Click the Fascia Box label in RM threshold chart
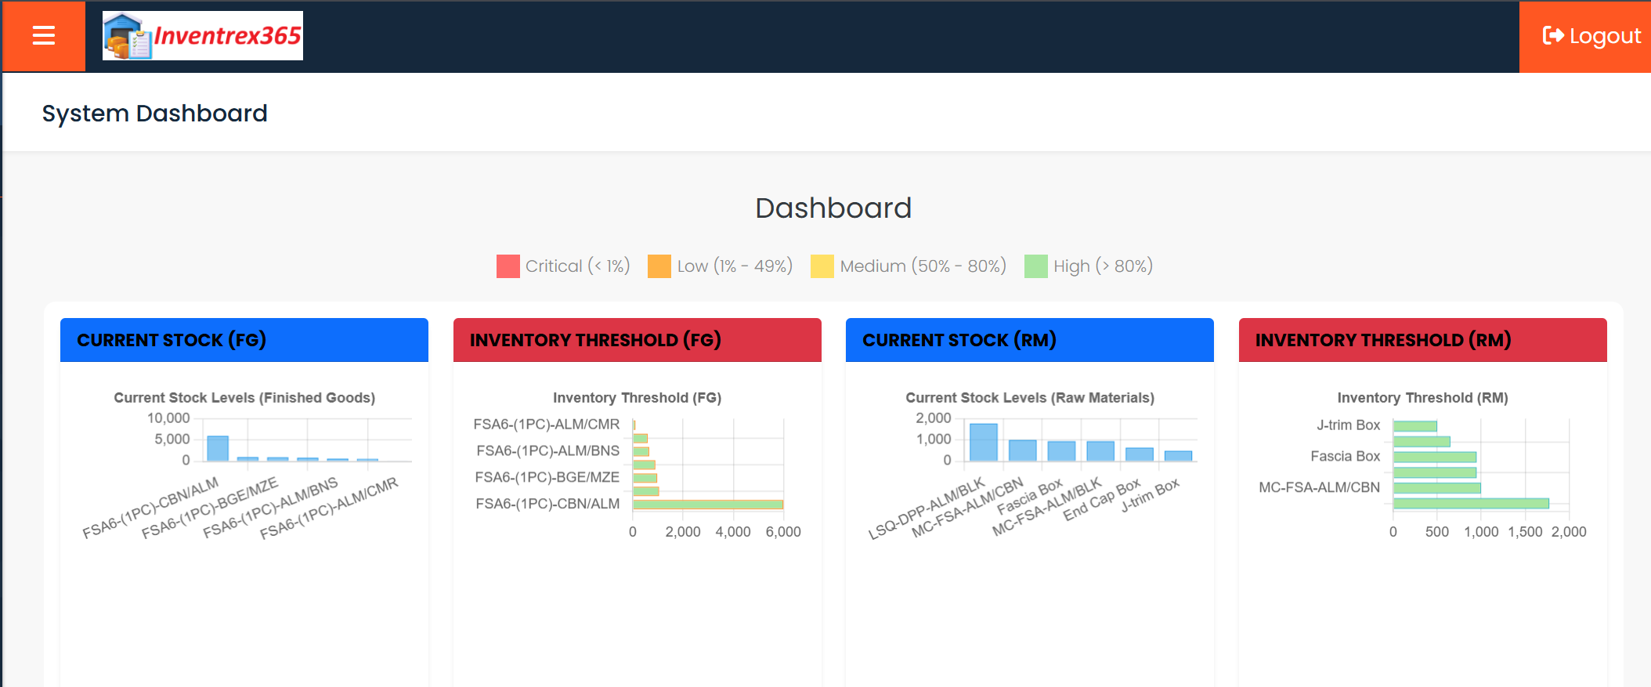 coord(1346,456)
